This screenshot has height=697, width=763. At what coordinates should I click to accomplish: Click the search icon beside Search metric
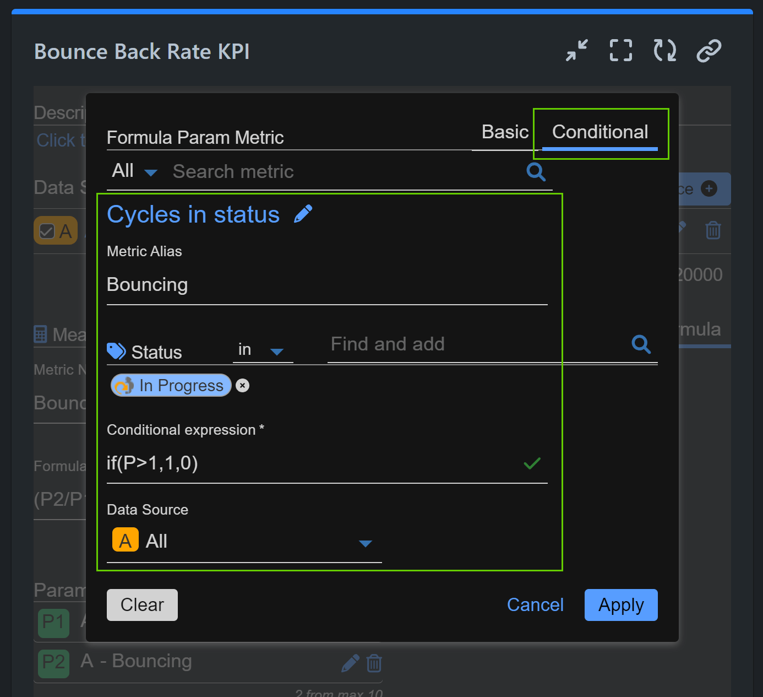click(x=536, y=171)
